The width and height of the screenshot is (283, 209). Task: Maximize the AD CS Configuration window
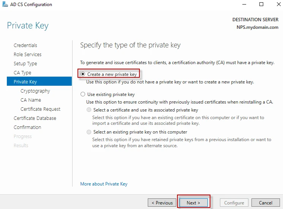tap(261, 5)
